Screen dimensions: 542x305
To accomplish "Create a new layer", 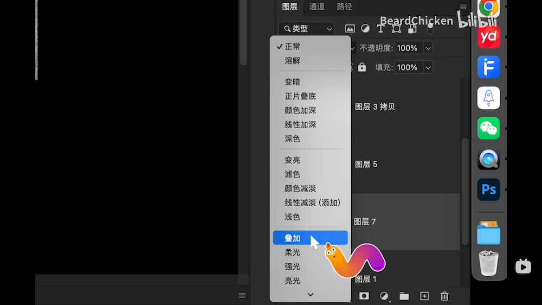I will [x=424, y=296].
